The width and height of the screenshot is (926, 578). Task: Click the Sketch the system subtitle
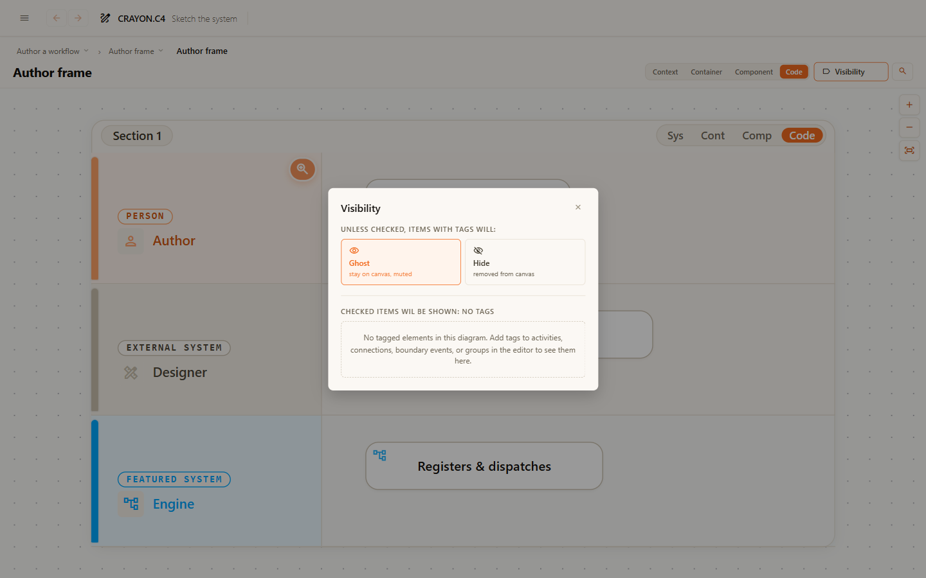pyautogui.click(x=204, y=19)
